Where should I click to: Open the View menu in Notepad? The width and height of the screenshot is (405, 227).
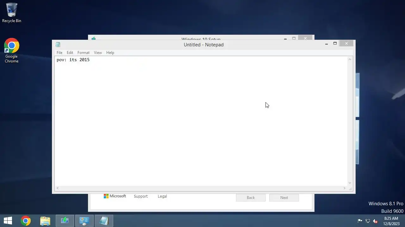click(98, 53)
